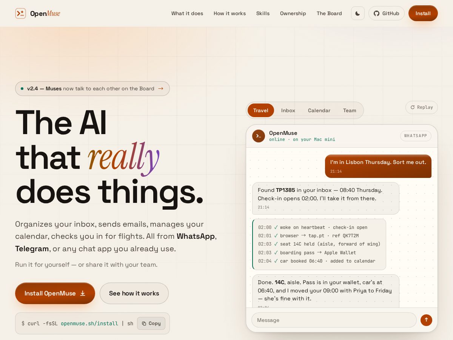The image size is (453, 340).
Task: Click Install OpenMuse hero button
Action: [x=55, y=293]
